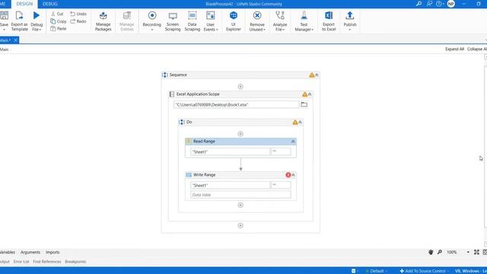
Task: Open the Help menu icon
Action: [439, 4]
